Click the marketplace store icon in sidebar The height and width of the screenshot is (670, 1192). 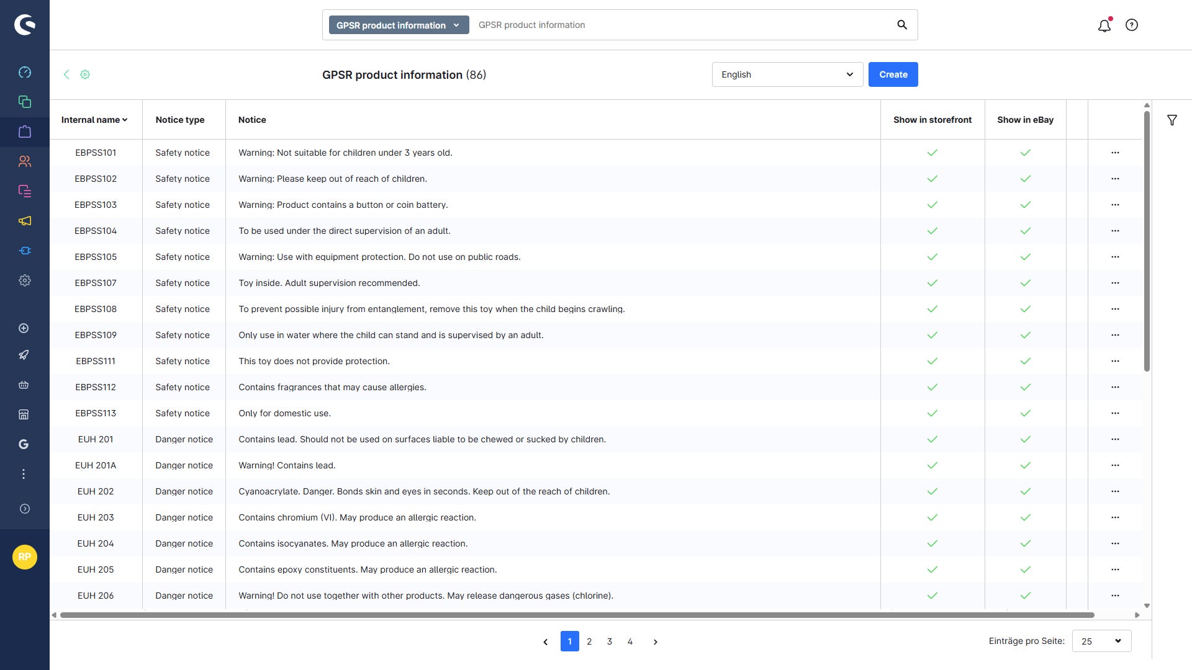click(24, 414)
